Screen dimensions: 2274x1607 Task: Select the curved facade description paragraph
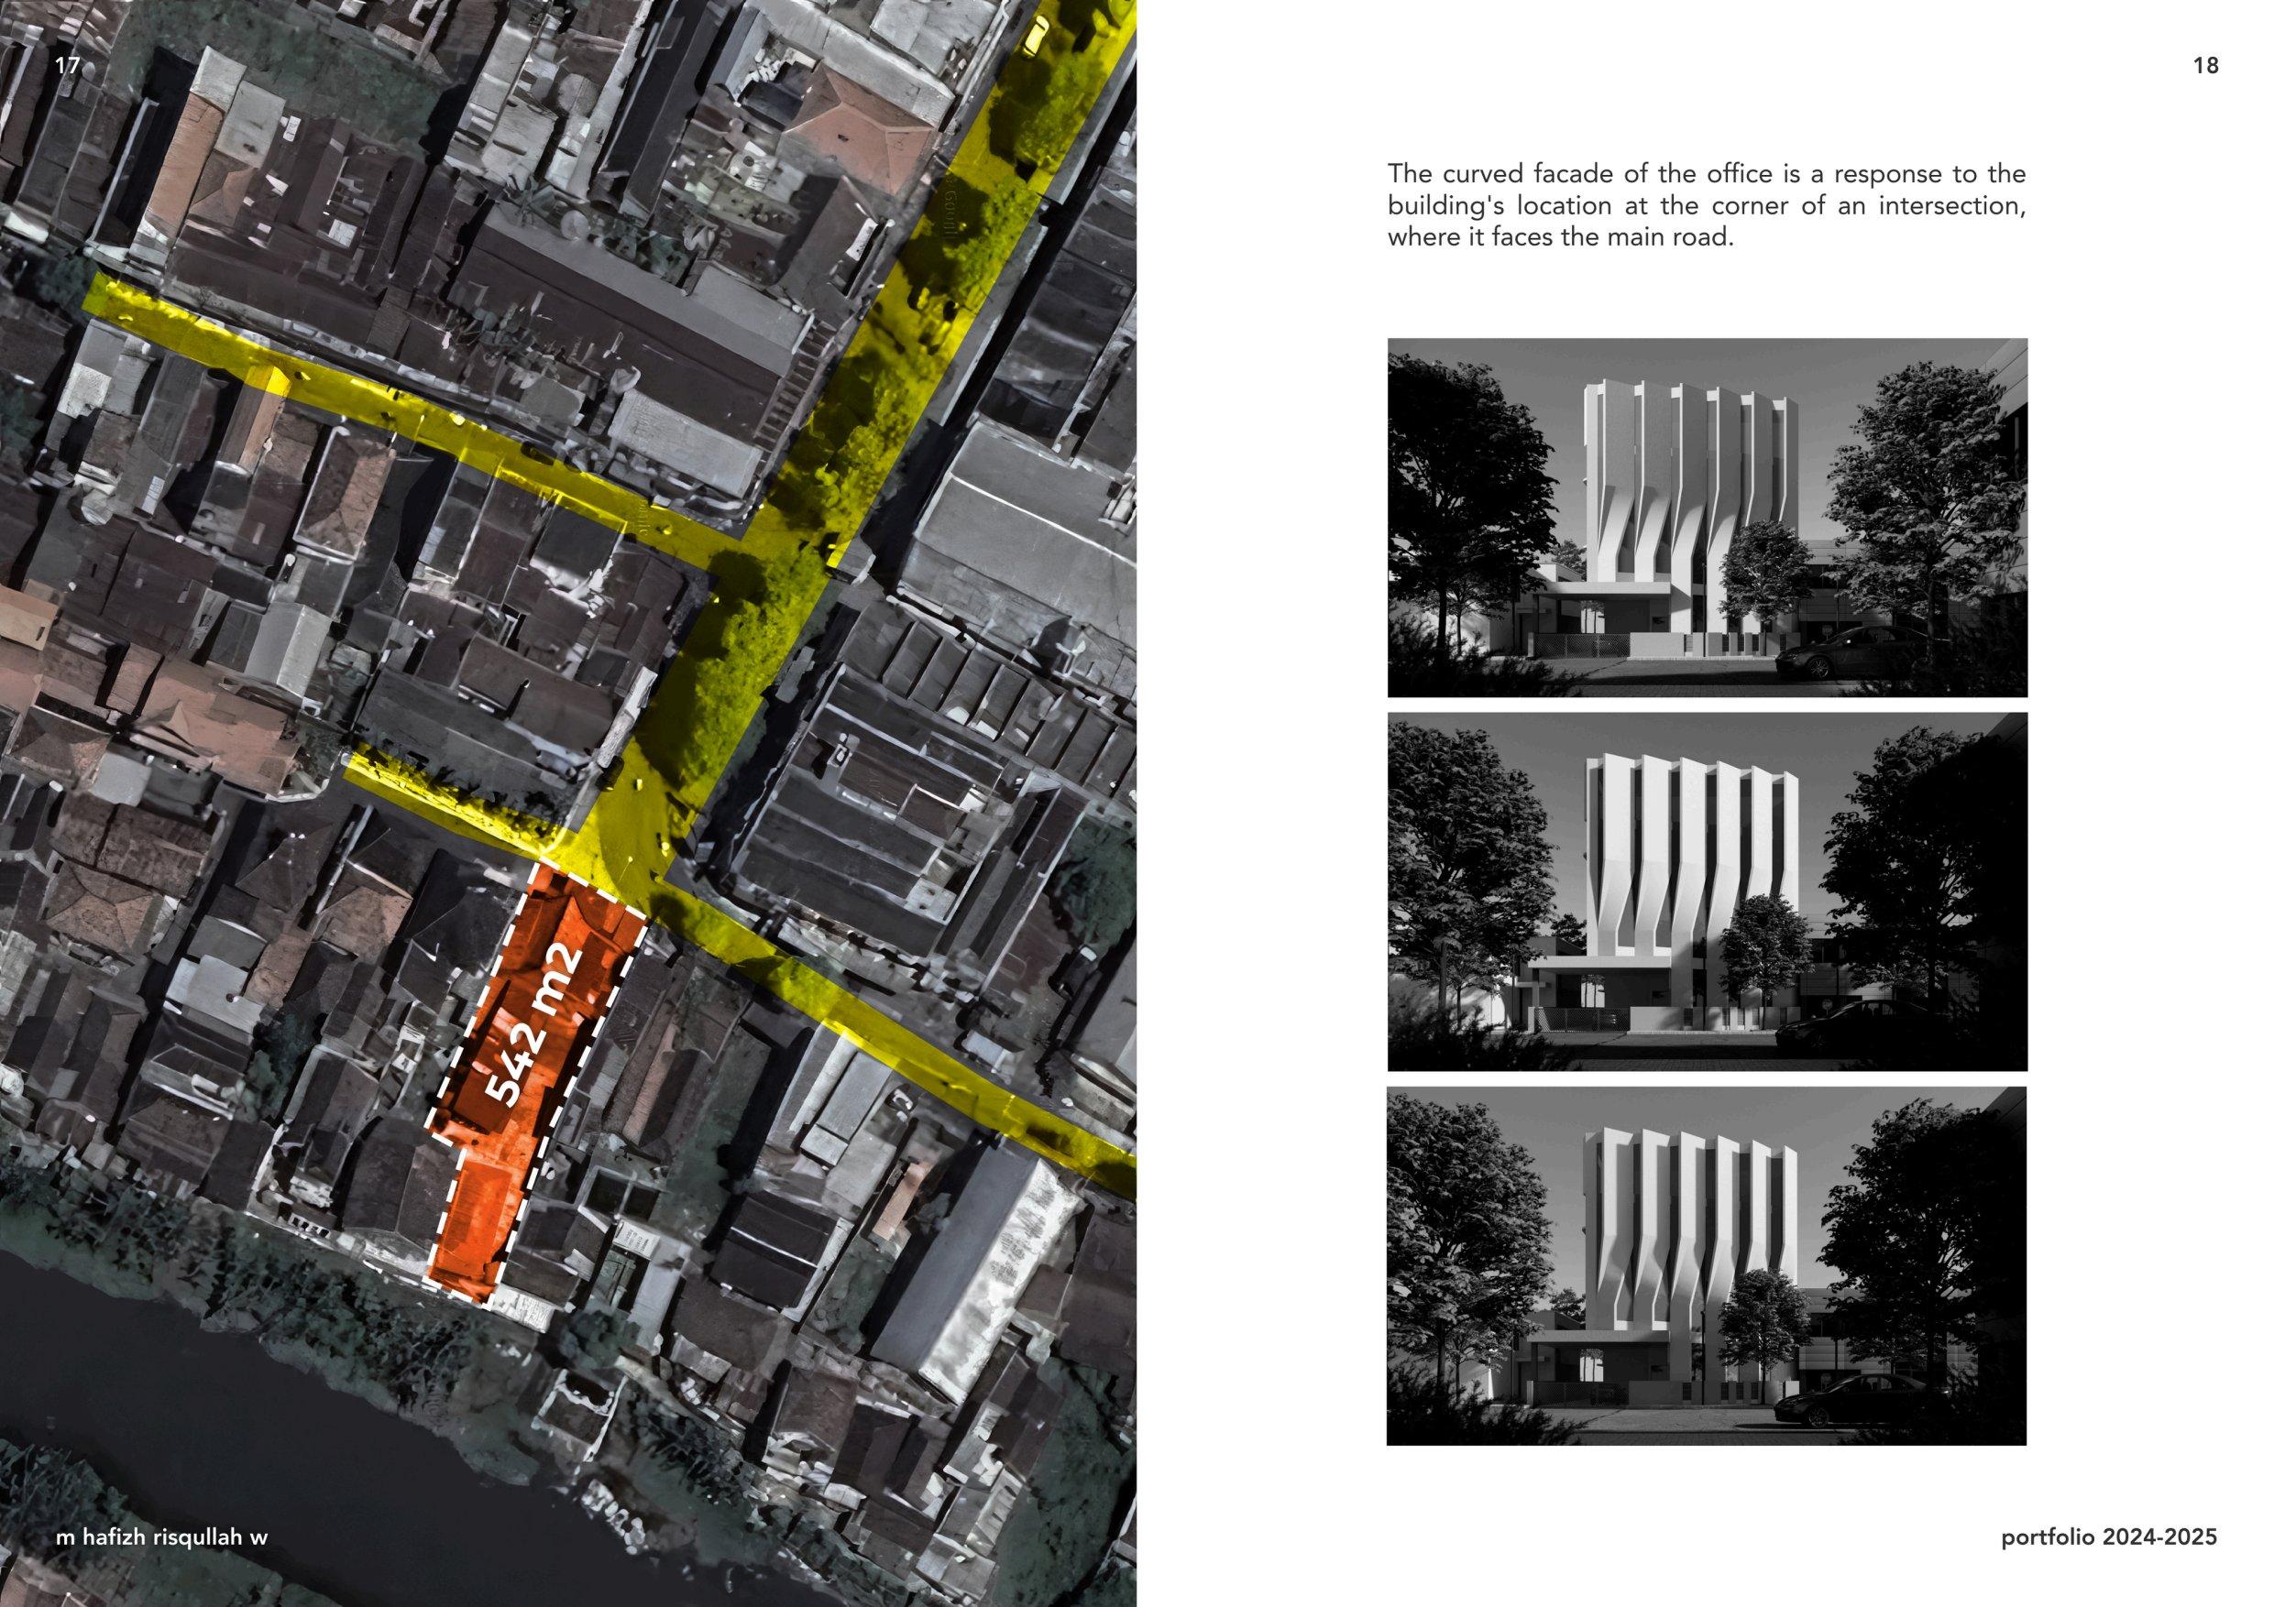point(1706,206)
